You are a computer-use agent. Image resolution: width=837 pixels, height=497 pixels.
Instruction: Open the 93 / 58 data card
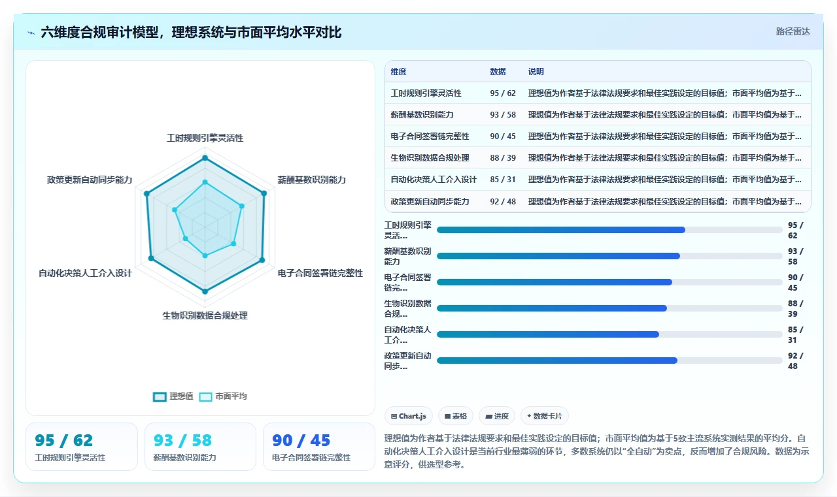(x=200, y=447)
